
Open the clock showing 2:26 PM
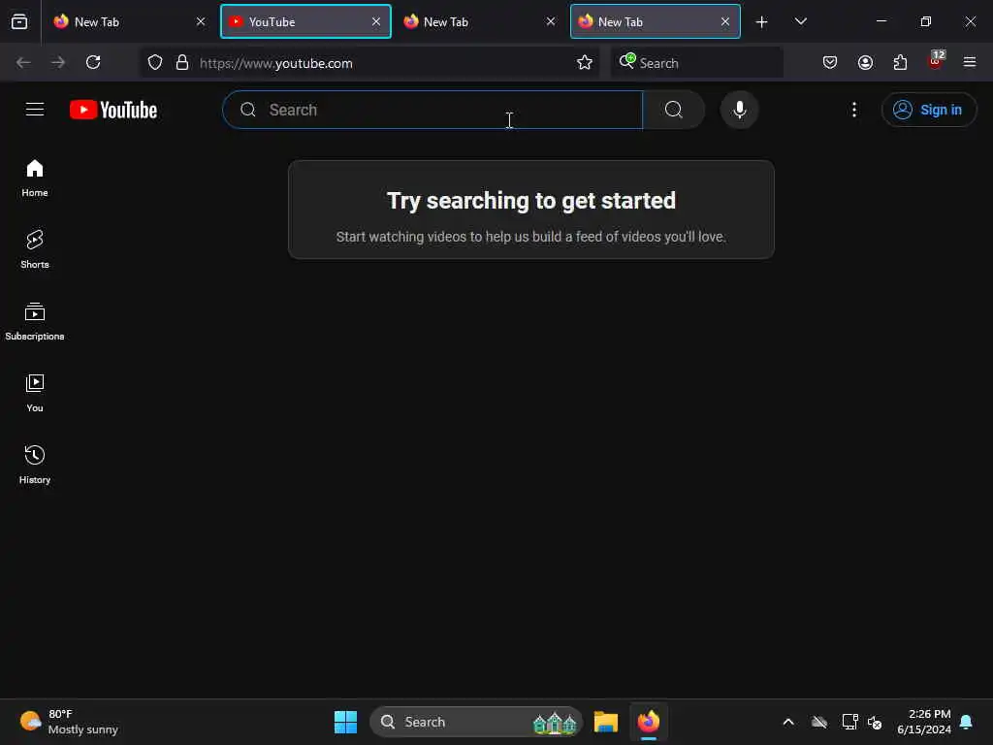[x=924, y=722]
